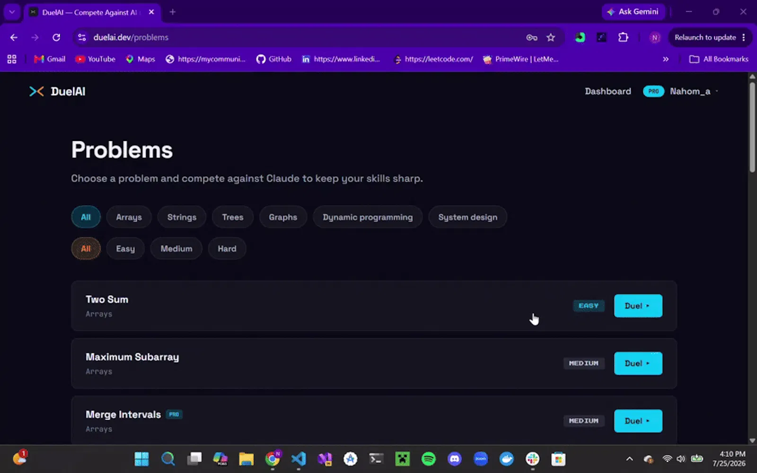Open mycommuni... bookmark
This screenshot has height=473, width=757.
tap(206, 59)
